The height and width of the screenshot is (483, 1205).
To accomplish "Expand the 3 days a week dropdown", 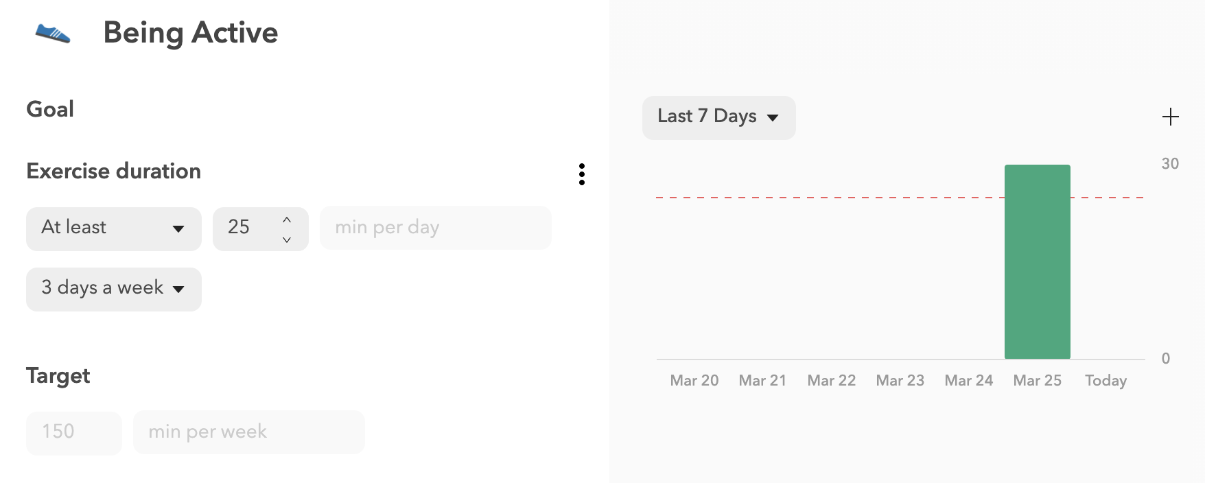I will click(114, 289).
